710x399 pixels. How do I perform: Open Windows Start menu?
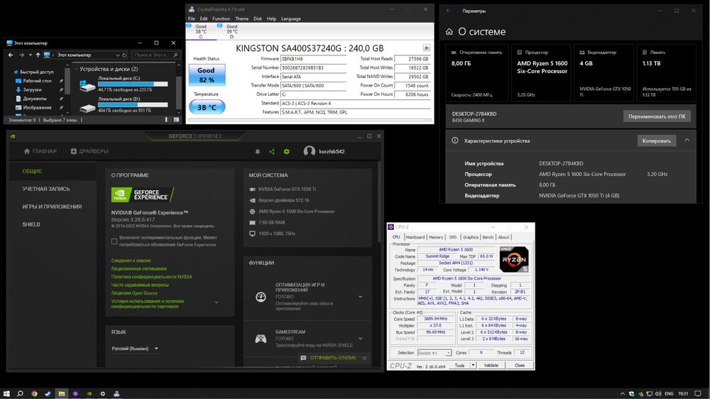coord(6,393)
